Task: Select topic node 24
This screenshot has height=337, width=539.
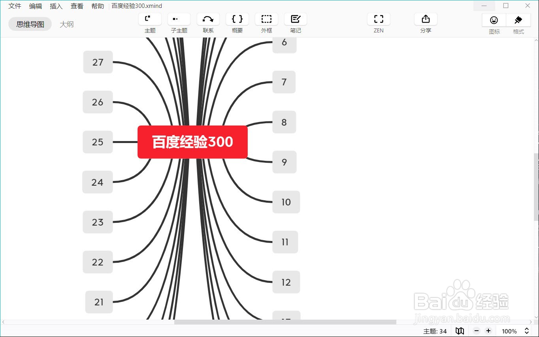Action: (98, 182)
